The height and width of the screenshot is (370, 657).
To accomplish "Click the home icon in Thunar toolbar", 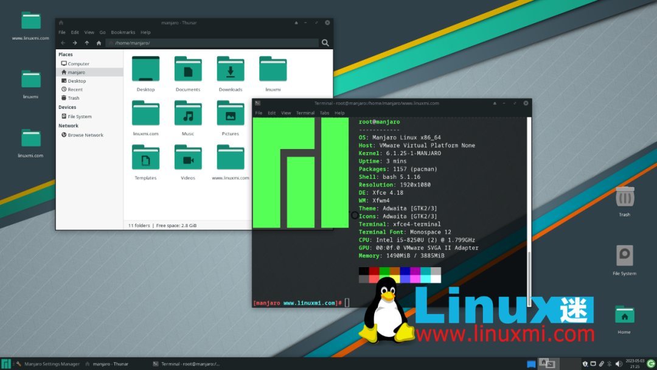I will (99, 43).
